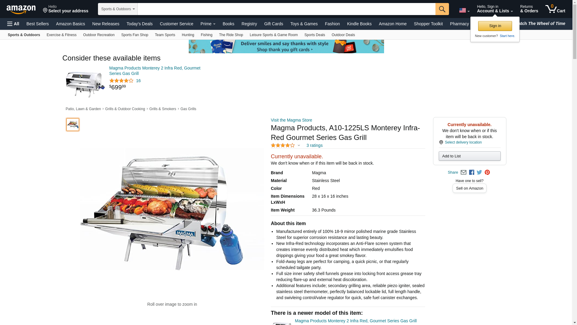Share this product via email icon
This screenshot has width=577, height=325.
463,172
